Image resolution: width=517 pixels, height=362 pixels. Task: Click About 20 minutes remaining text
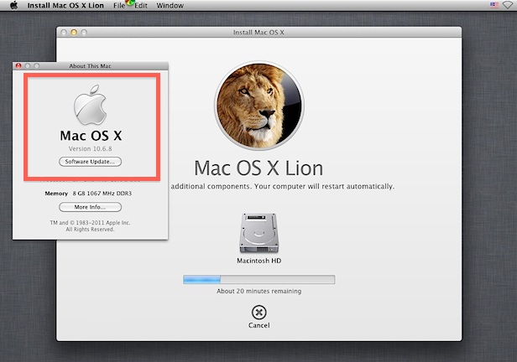click(x=259, y=291)
